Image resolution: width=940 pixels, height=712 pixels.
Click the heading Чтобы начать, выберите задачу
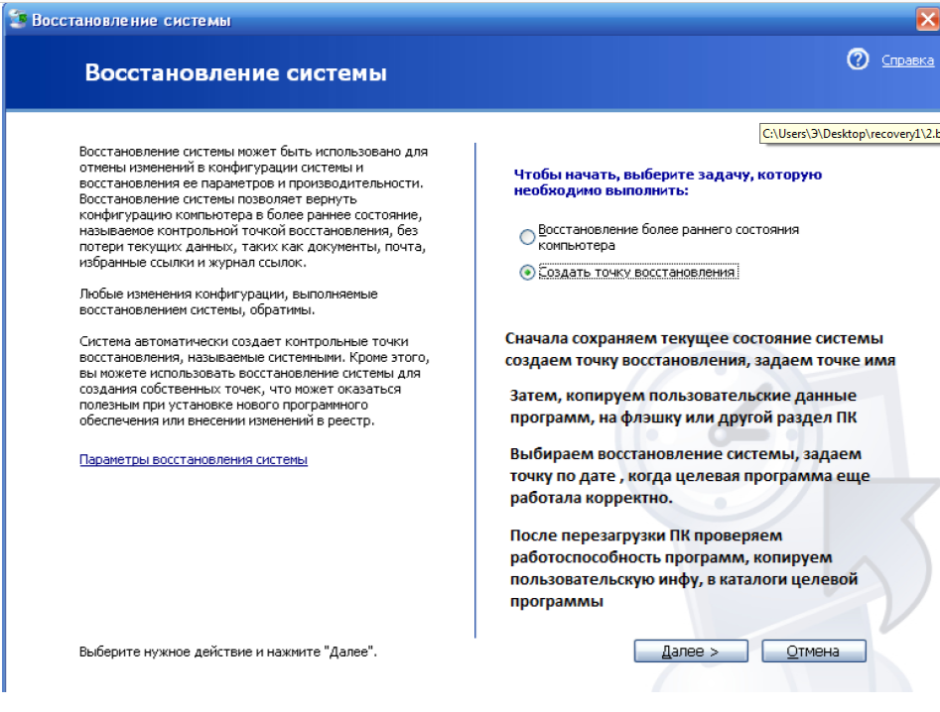[x=668, y=182]
